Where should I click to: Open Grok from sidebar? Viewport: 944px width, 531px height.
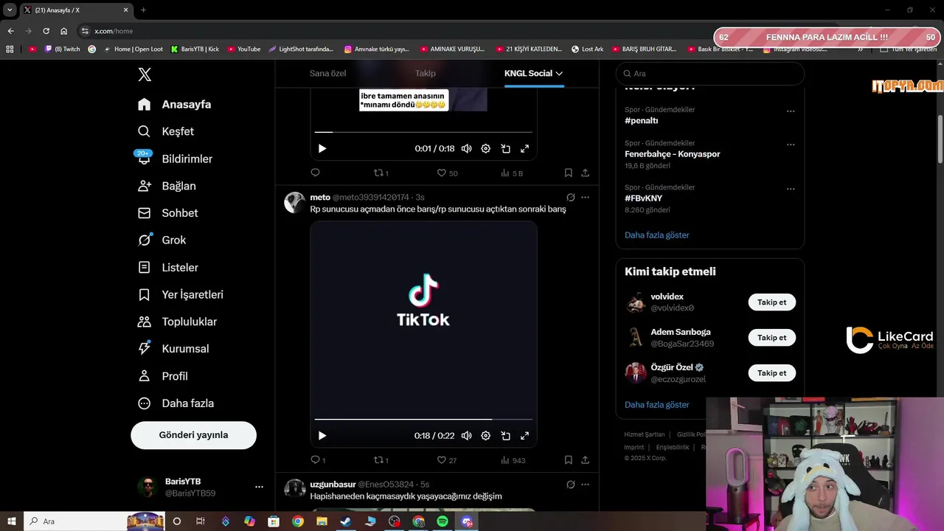click(x=162, y=240)
